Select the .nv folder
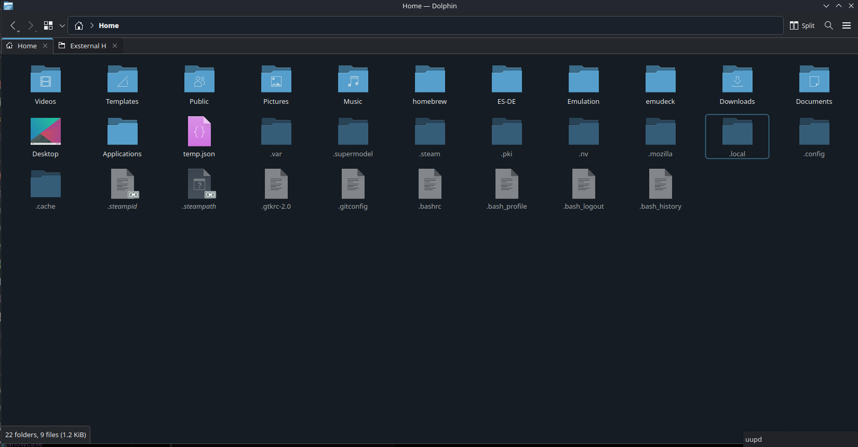This screenshot has height=447, width=858. click(584, 138)
